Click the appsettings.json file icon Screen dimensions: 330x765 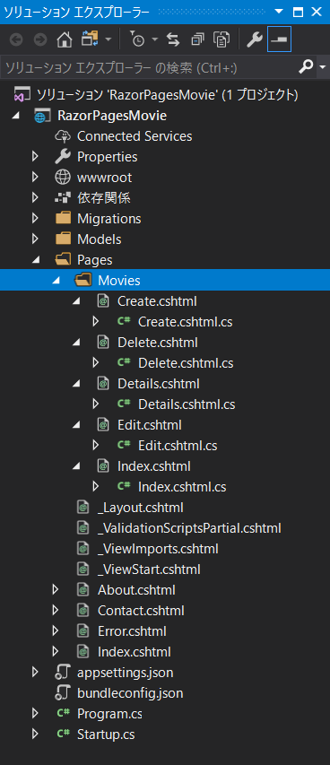point(63,673)
